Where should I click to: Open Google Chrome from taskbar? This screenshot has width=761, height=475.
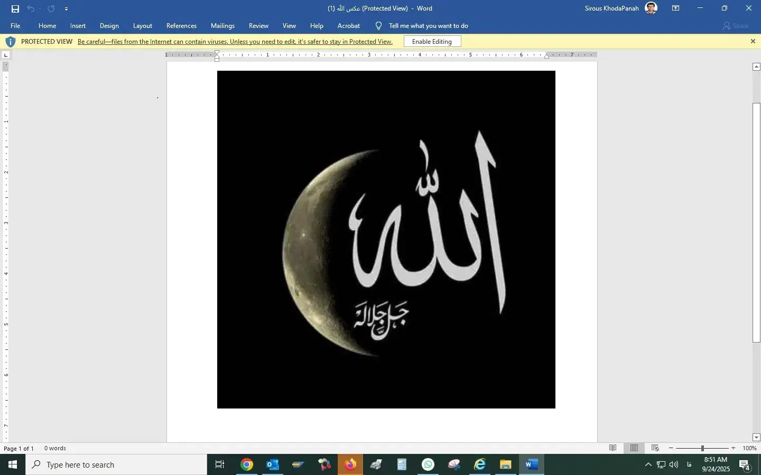247,464
